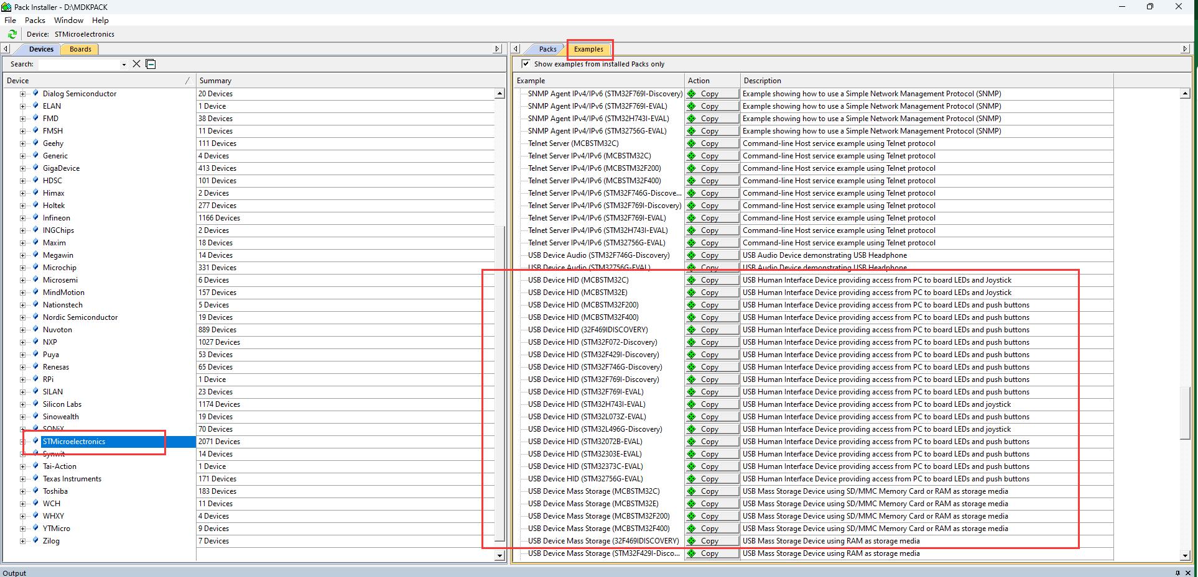The width and height of the screenshot is (1198, 577).
Task: Open the File menu
Action: [10, 20]
